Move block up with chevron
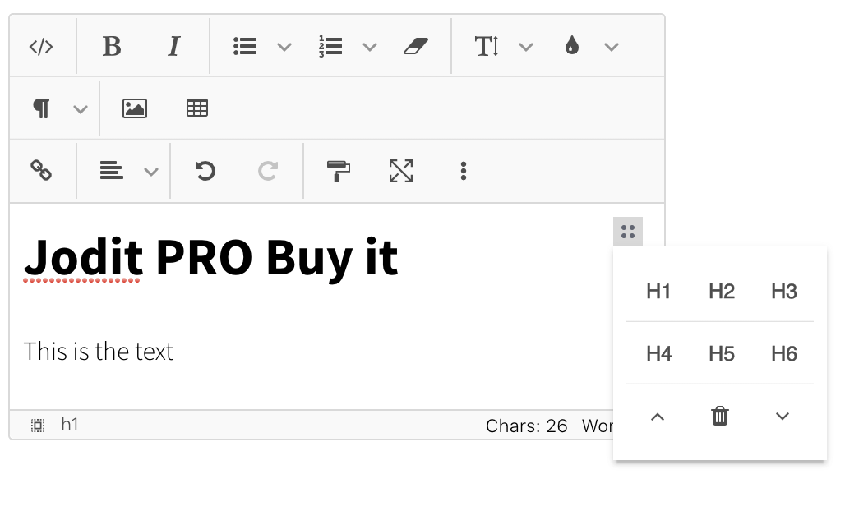This screenshot has width=845, height=511. [658, 417]
